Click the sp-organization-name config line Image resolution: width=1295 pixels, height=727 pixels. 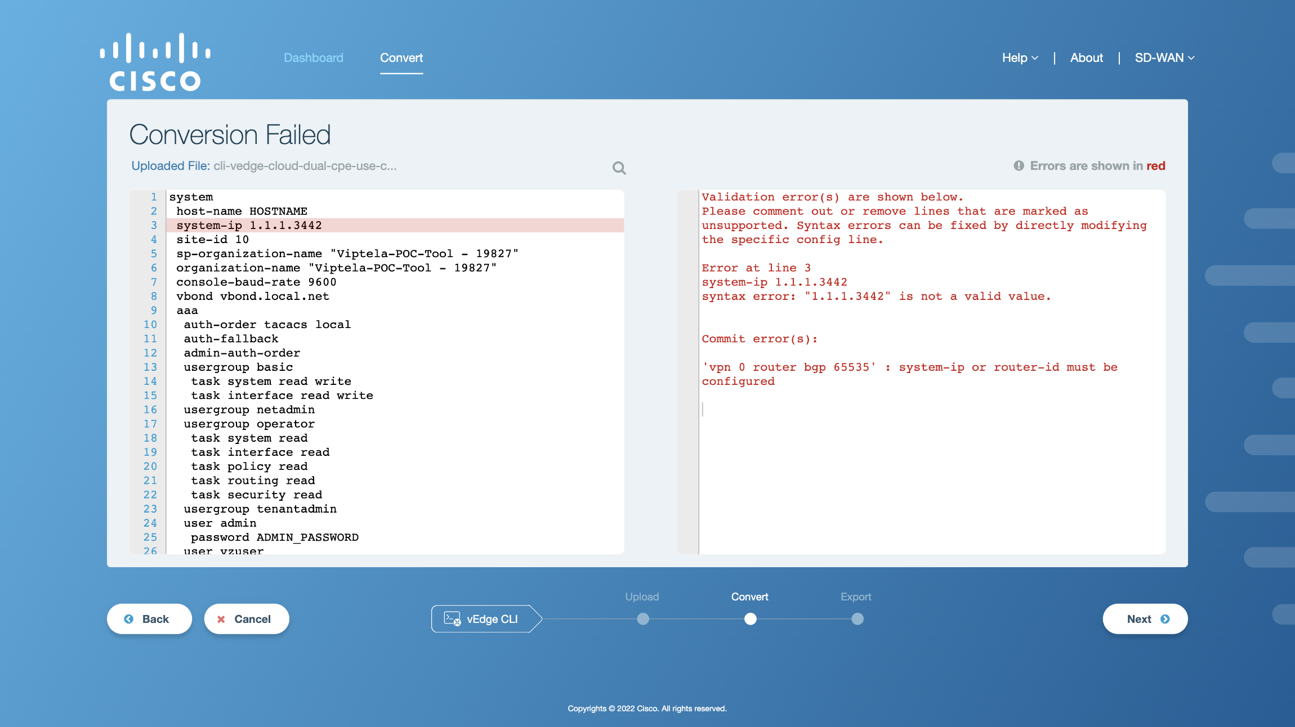347,253
